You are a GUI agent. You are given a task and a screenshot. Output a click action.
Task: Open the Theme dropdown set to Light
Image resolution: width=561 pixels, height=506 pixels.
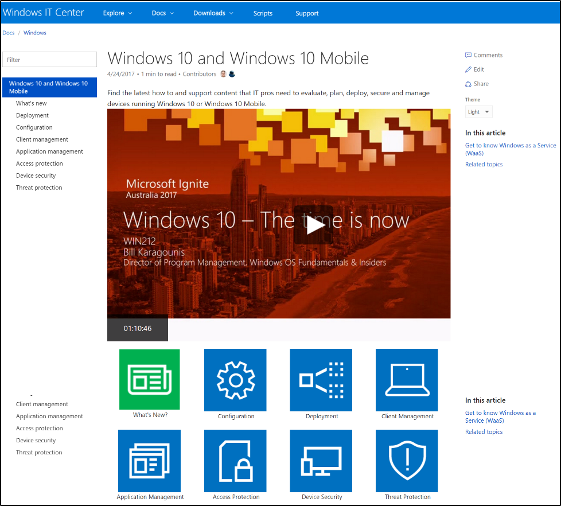(479, 112)
